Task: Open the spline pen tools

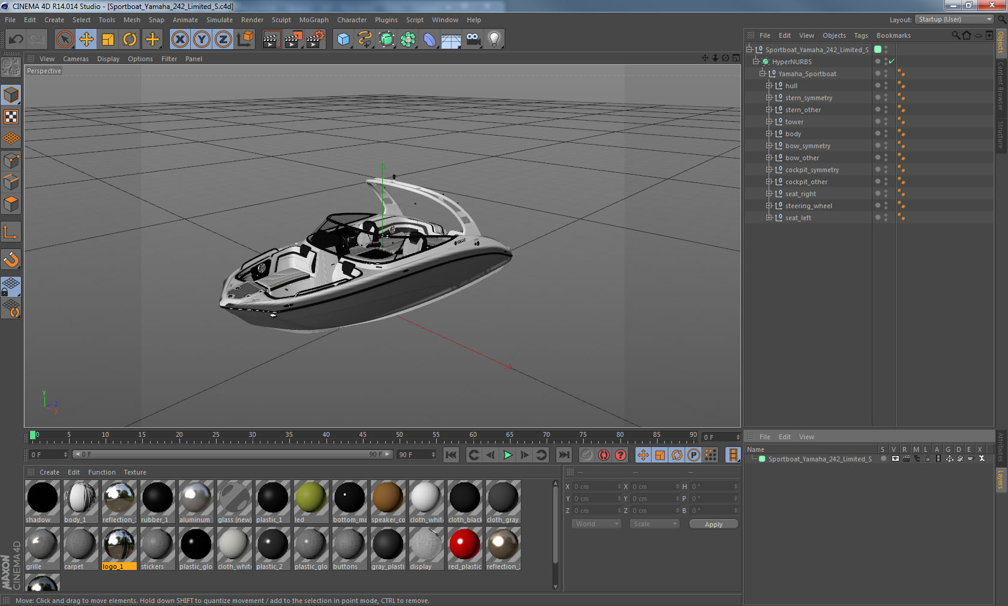Action: click(365, 40)
